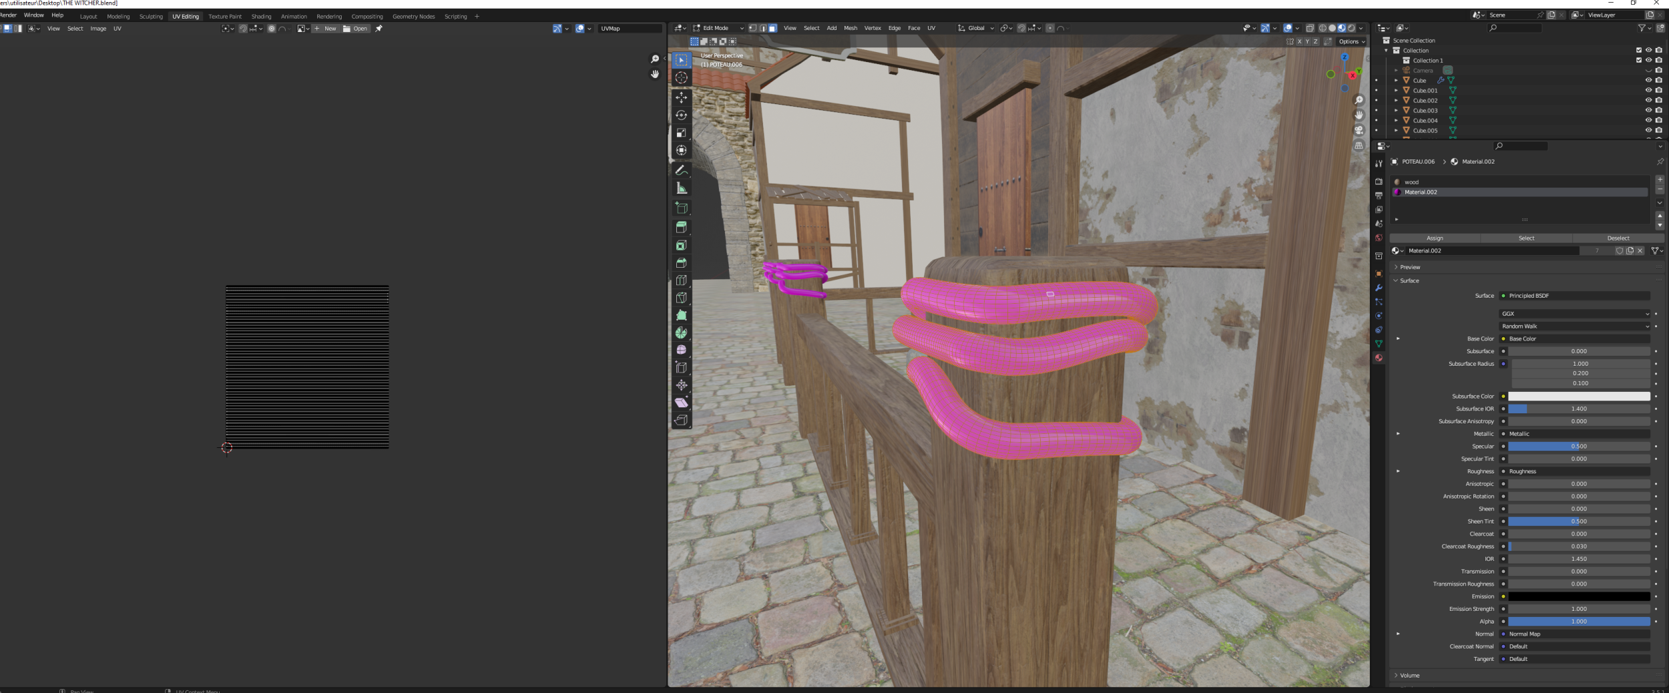Open the Mesh menu in the 3D viewport
Screen dimensions: 1669x693
pyautogui.click(x=850, y=28)
